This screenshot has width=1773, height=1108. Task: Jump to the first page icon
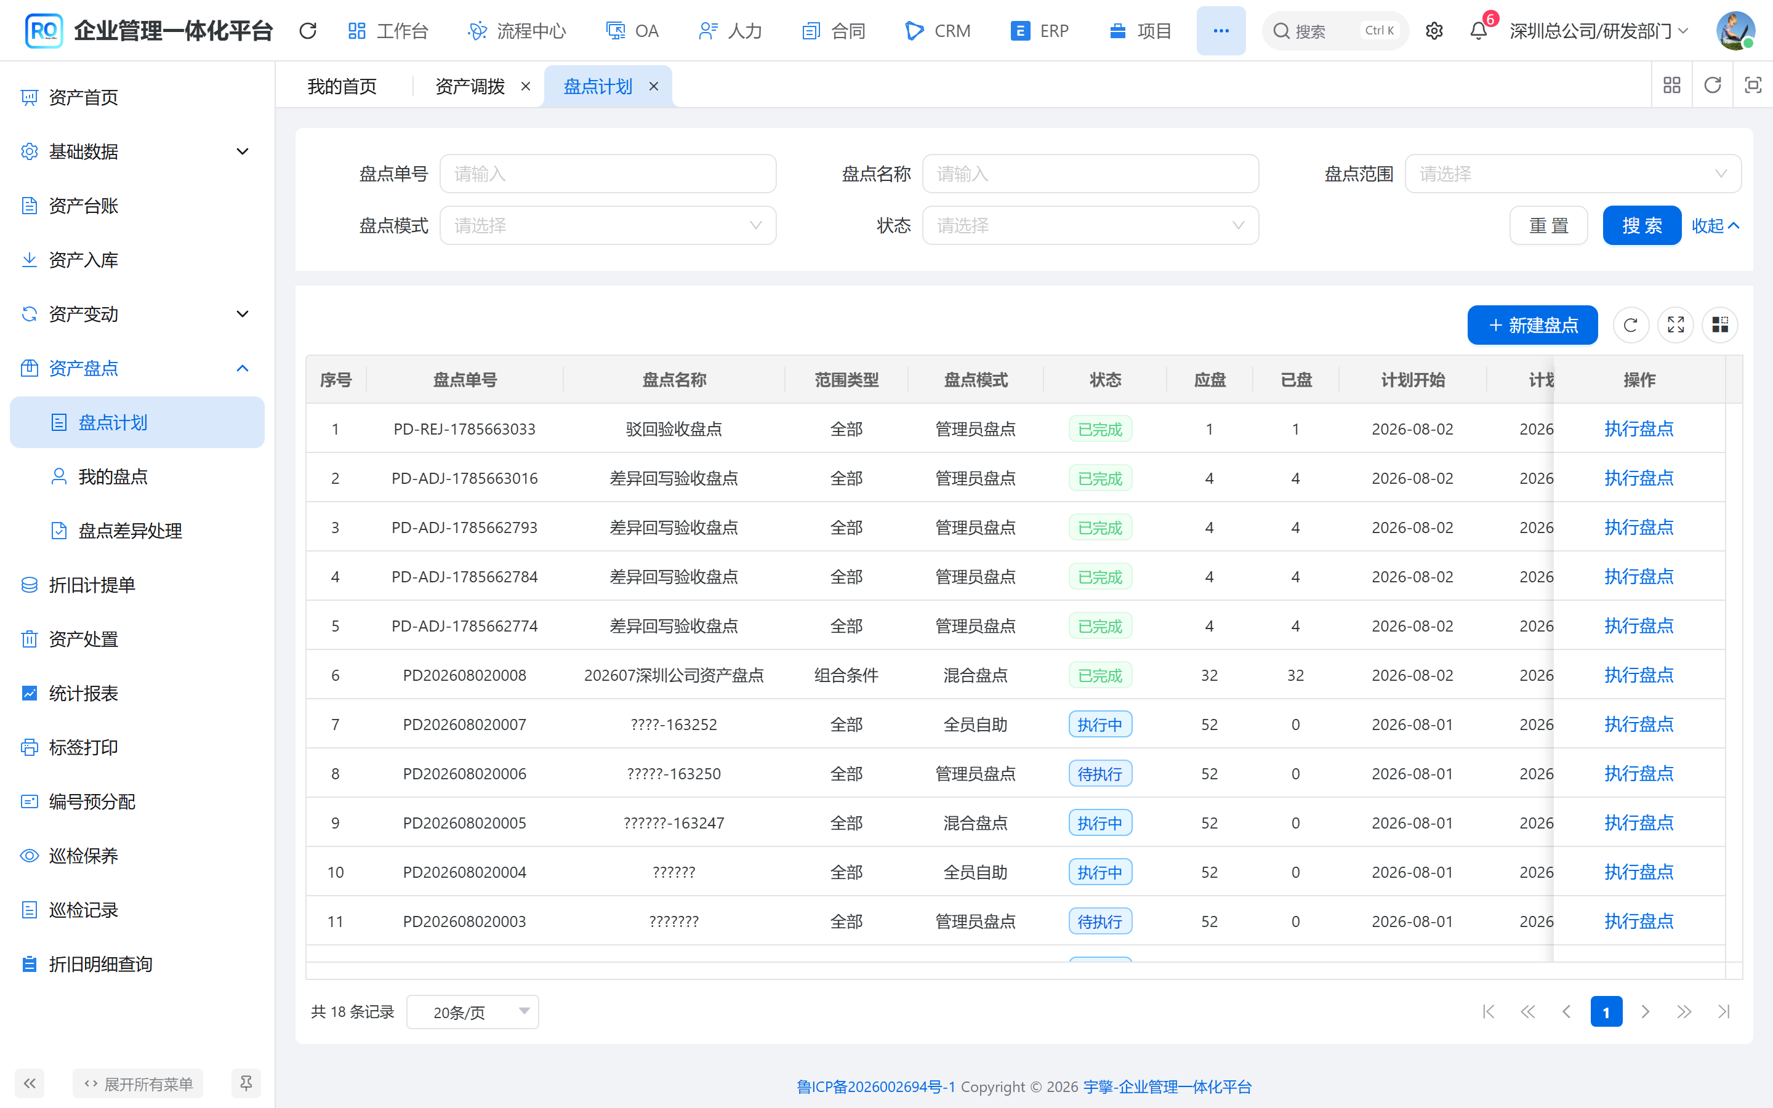tap(1488, 1012)
